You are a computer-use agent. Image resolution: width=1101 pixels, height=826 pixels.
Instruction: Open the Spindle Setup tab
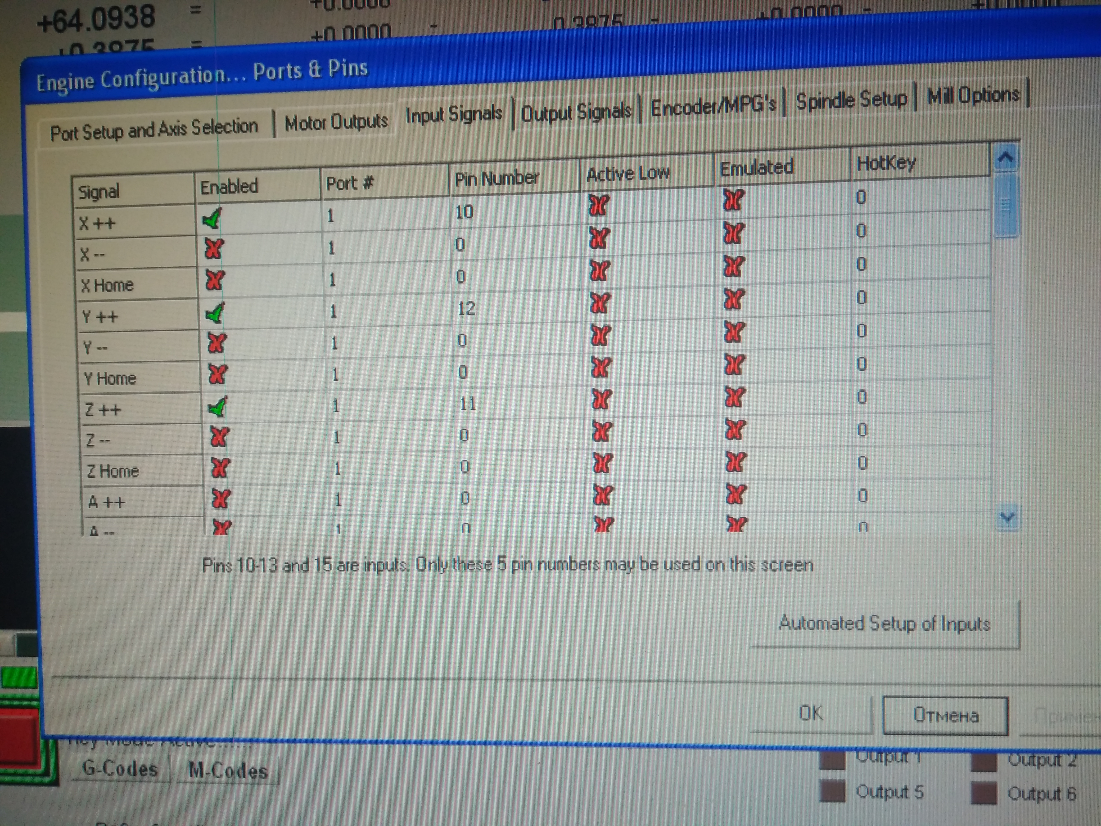851,100
